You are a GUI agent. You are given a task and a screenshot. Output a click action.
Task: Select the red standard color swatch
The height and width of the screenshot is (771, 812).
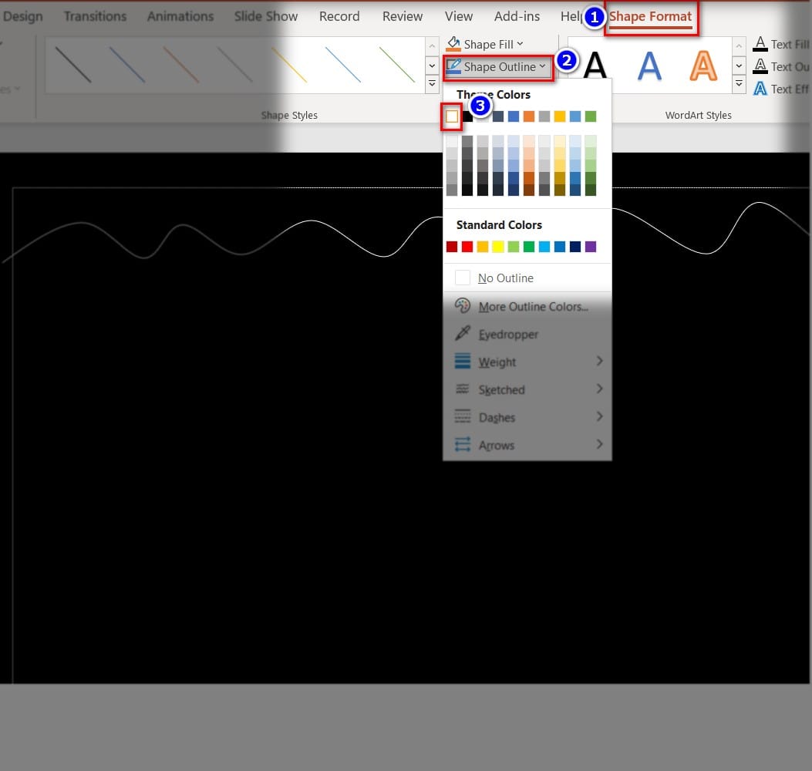(x=467, y=247)
